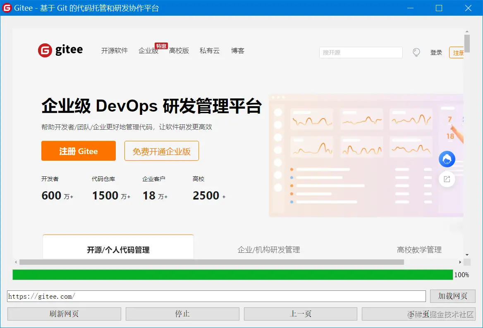Click the 加载网页 button
This screenshot has height=328, width=483.
pos(452,296)
